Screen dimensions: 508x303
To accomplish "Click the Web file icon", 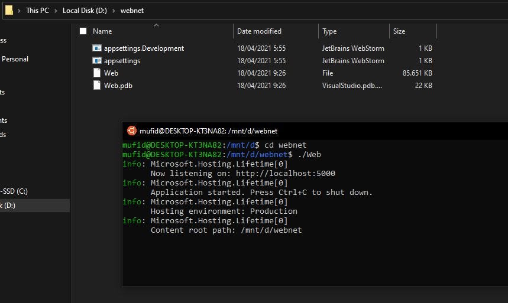I will [97, 73].
